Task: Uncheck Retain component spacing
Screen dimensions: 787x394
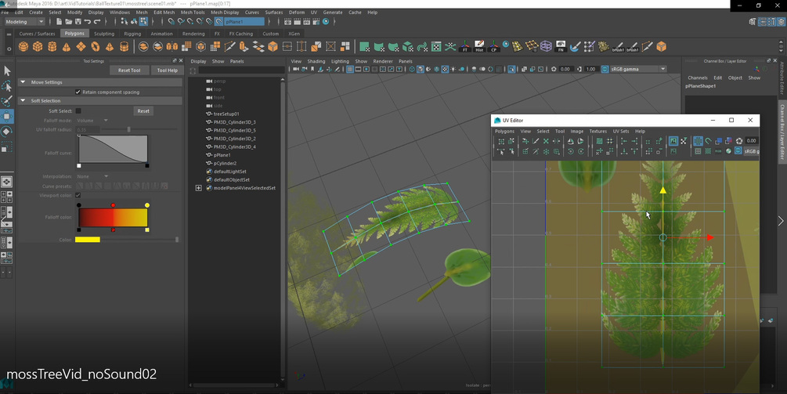Action: (x=78, y=92)
